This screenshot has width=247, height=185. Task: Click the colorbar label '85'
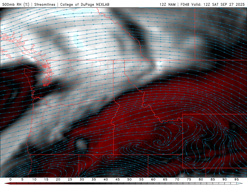[x=213, y=179]
